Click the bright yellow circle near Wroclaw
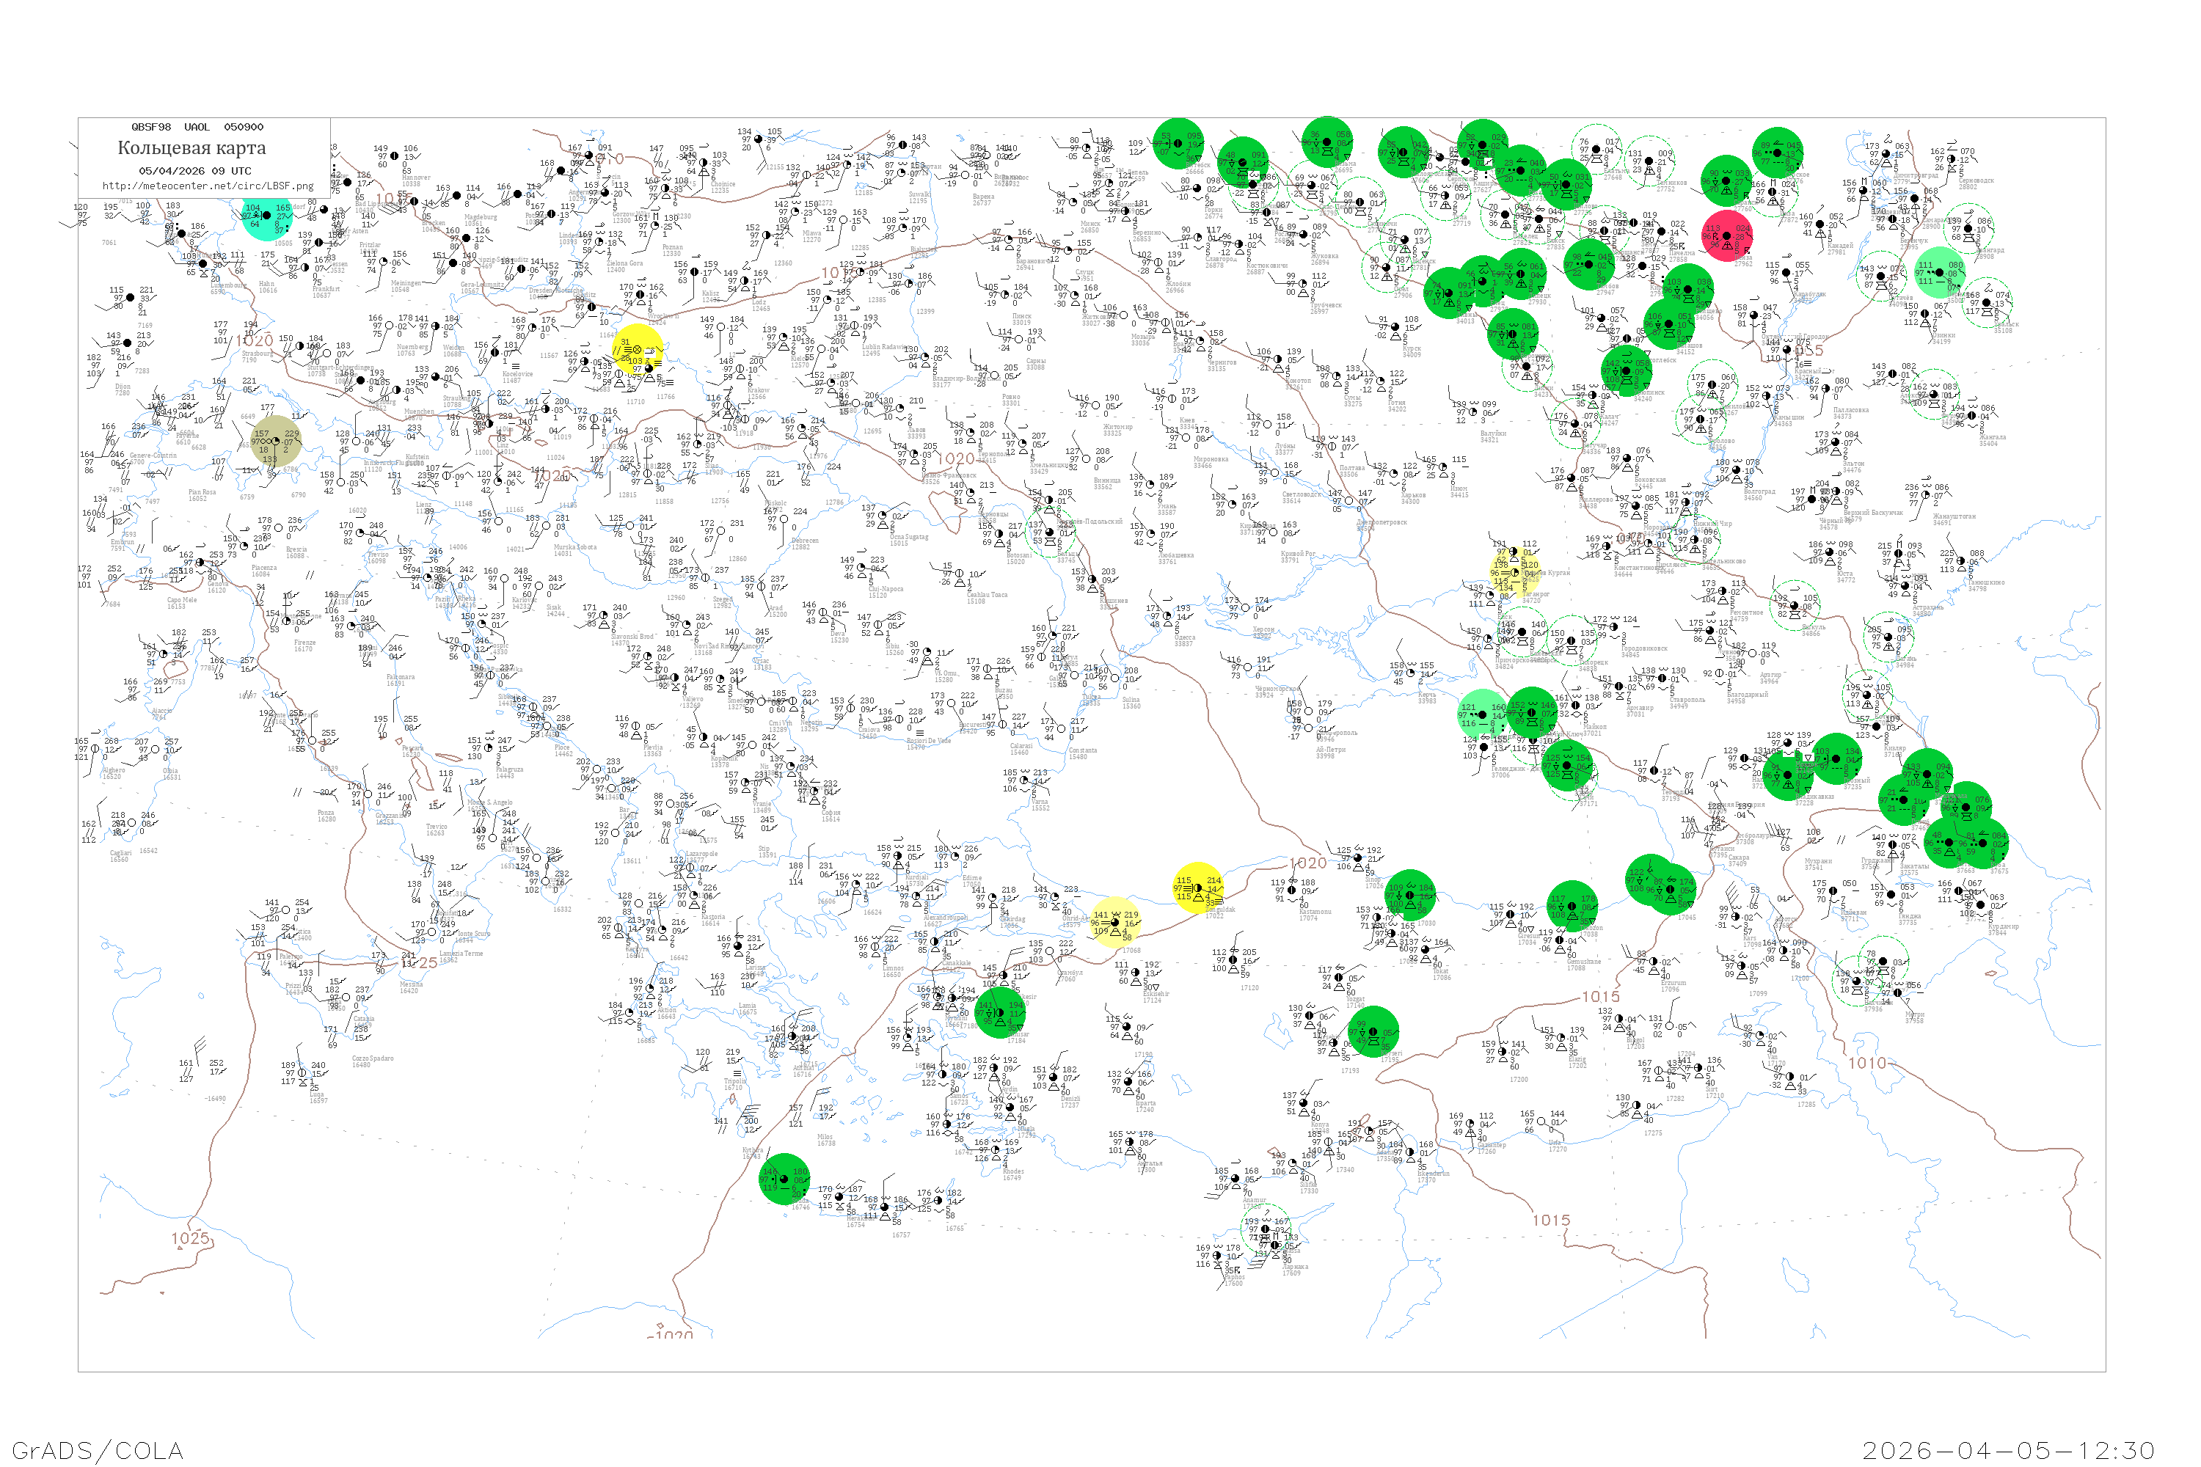The image size is (2201, 1467). tap(638, 351)
